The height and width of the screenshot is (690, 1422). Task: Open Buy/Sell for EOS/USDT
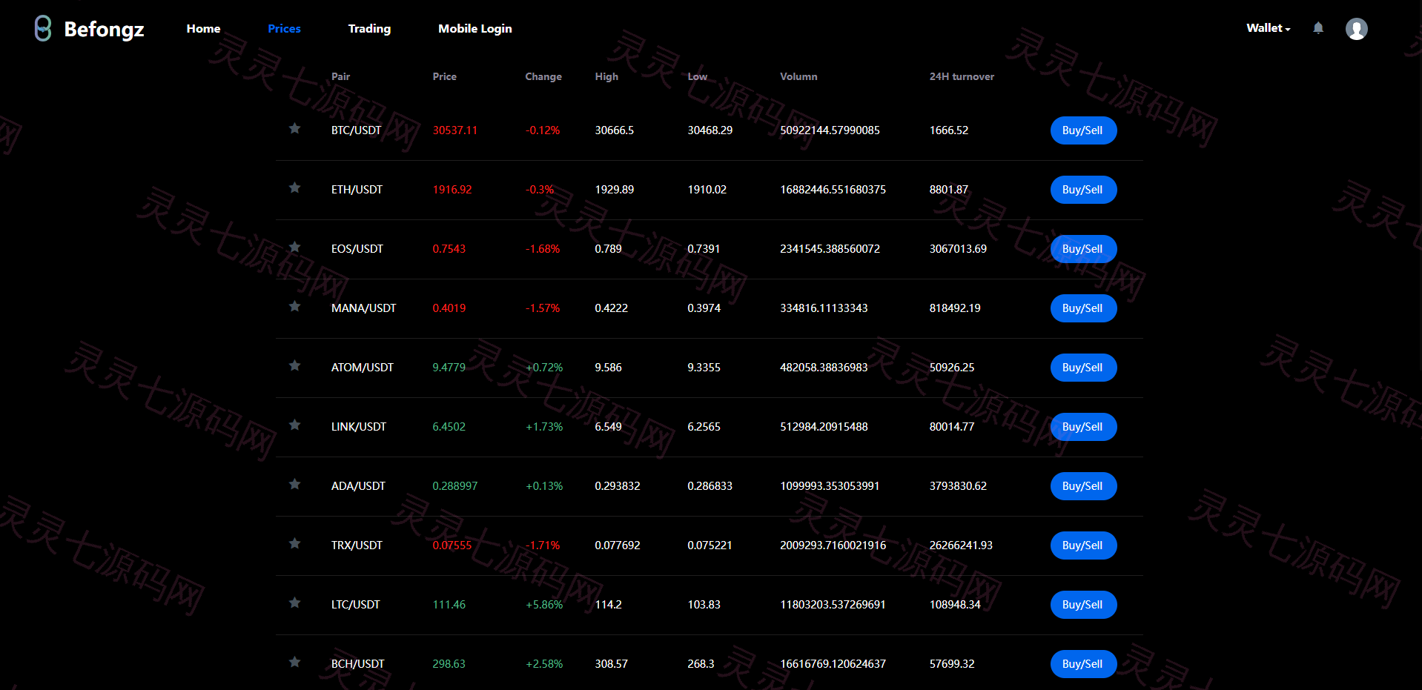tap(1083, 249)
